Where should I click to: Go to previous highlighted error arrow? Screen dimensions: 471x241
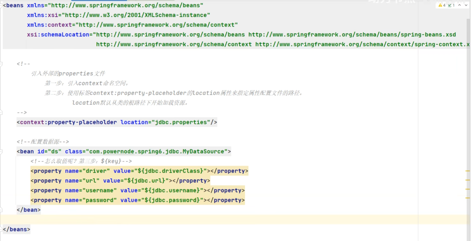(x=459, y=5)
